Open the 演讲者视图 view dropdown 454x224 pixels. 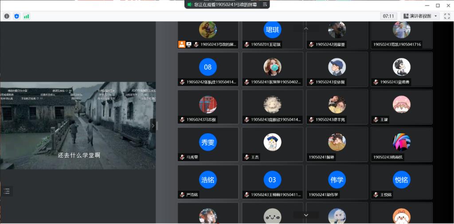point(419,16)
